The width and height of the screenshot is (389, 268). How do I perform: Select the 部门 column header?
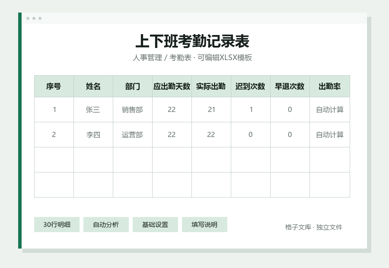[x=133, y=86]
